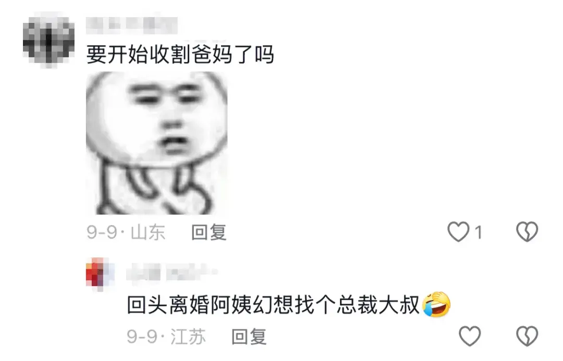This screenshot has height=361, width=563.
Task: Click the like count 1
Action: tap(478, 232)
